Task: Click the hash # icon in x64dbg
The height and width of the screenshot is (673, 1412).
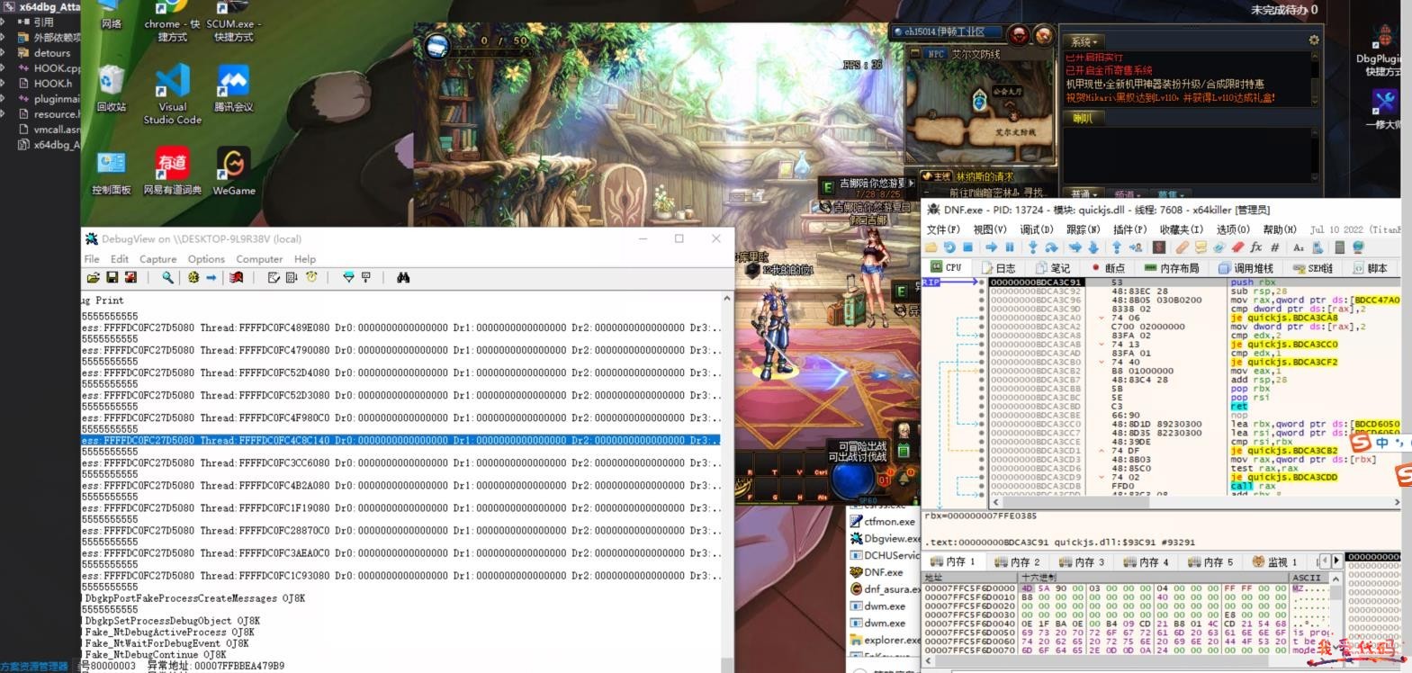Action: point(1274,247)
